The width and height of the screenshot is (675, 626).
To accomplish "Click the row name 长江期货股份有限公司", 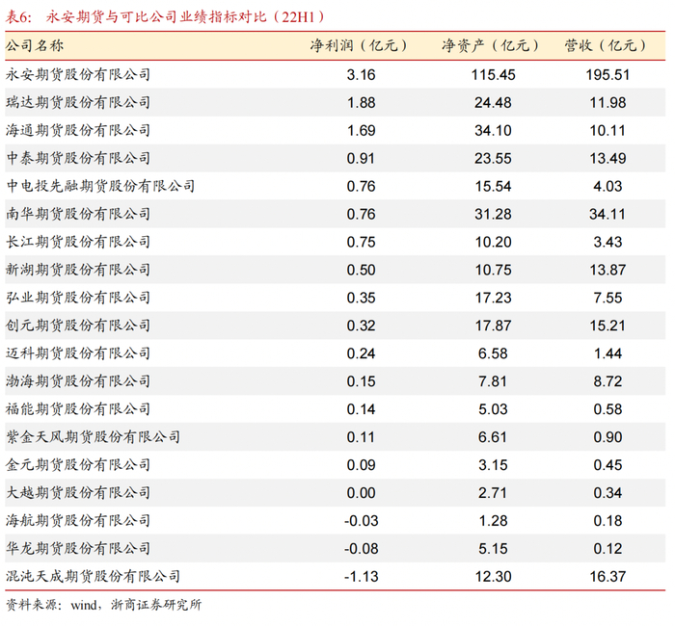I will [x=78, y=242].
